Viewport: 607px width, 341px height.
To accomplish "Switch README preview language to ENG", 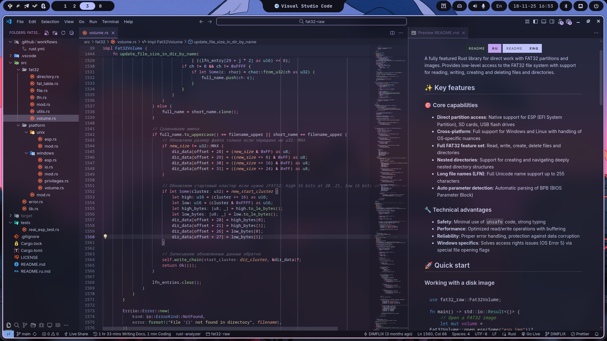I will 522,48.
